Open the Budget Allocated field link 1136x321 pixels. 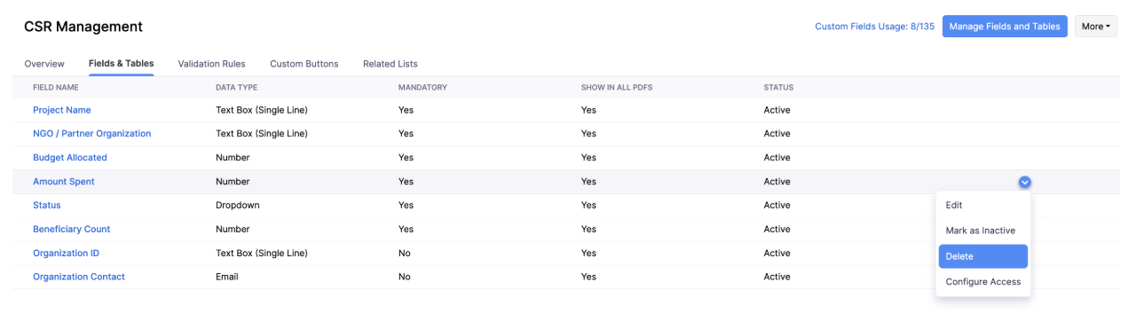coord(70,158)
